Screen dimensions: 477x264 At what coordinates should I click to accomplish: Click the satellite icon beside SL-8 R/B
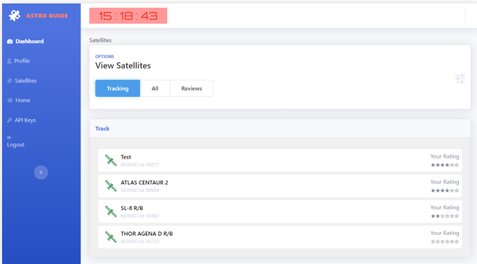coord(111,211)
